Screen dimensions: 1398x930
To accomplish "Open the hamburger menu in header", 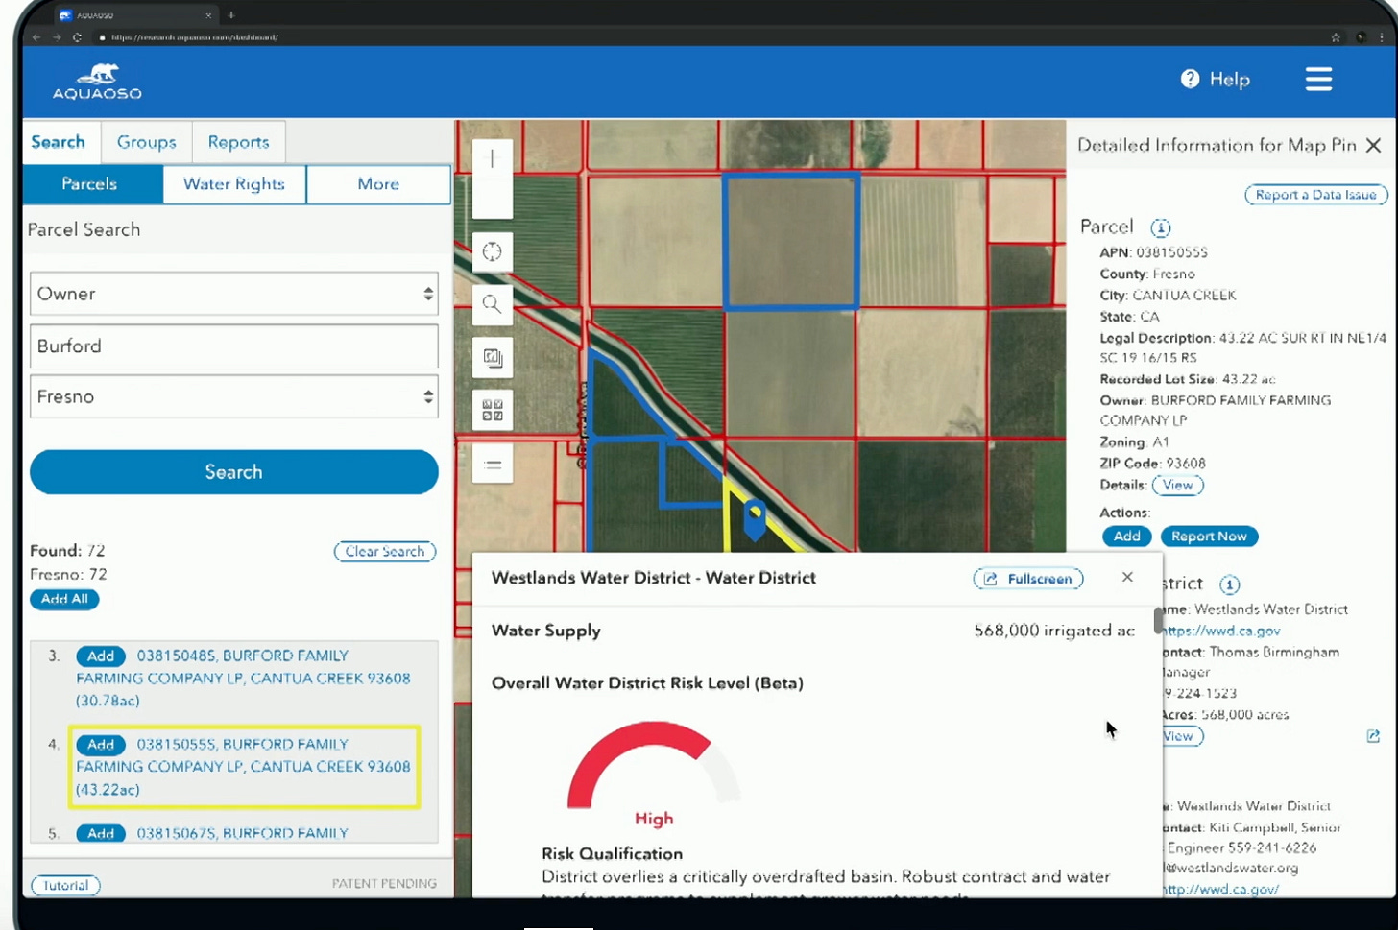I will (x=1318, y=80).
